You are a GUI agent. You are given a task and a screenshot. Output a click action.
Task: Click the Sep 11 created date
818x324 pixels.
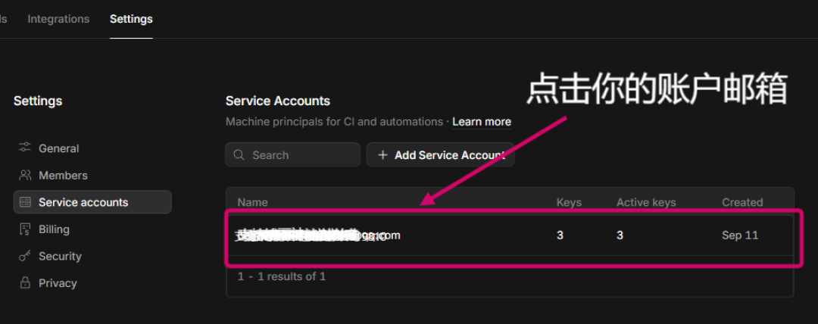[x=740, y=235]
